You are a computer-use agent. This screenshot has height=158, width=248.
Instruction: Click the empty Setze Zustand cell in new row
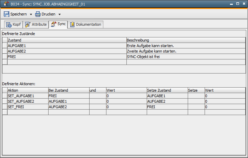click(167, 112)
